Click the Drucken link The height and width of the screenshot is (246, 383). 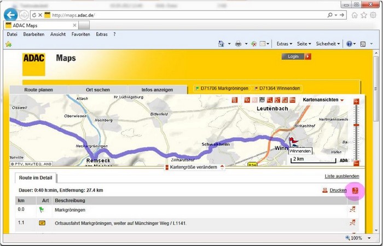click(338, 190)
